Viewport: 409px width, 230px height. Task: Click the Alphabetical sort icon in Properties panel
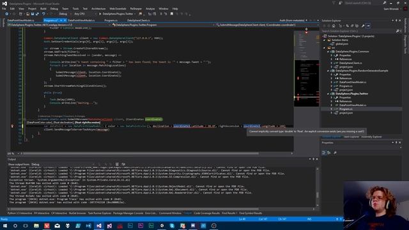pos(329,153)
